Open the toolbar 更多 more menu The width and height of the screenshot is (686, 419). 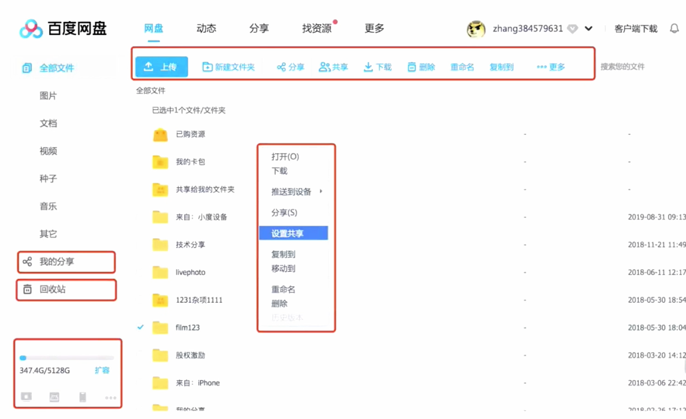tap(551, 67)
